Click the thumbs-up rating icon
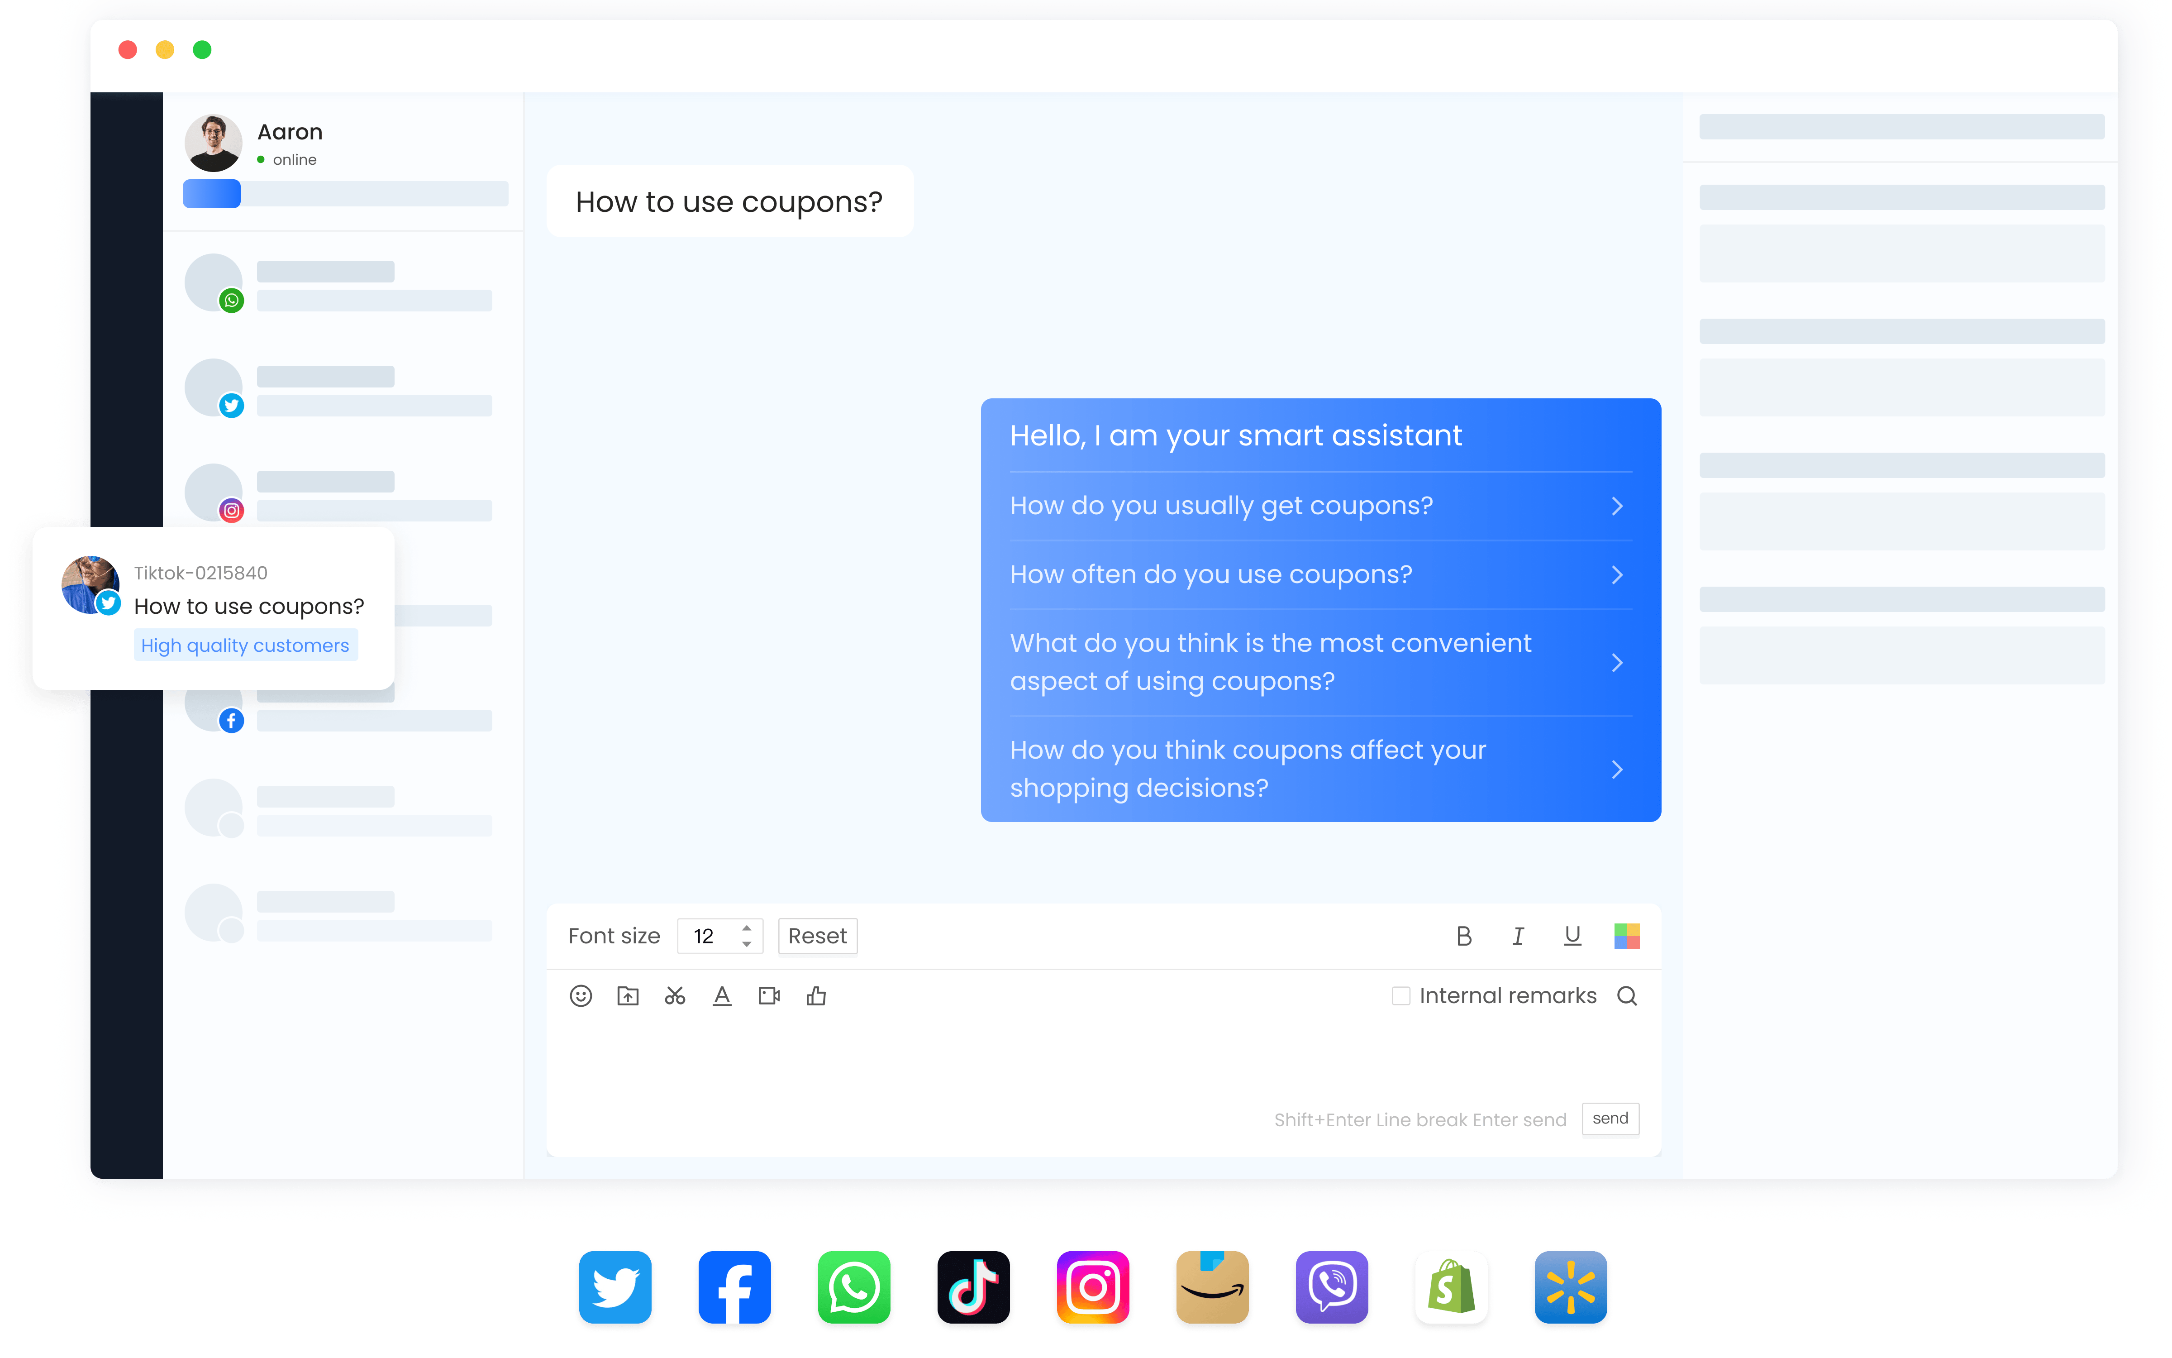The height and width of the screenshot is (1358, 2172). click(816, 995)
